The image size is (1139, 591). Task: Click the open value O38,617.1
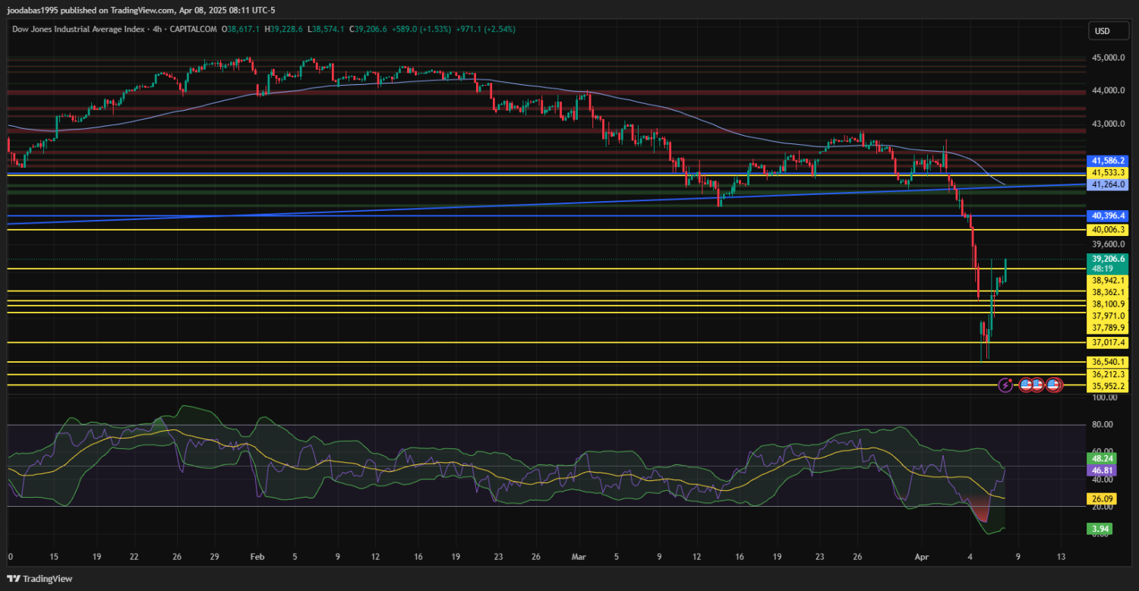pyautogui.click(x=240, y=28)
